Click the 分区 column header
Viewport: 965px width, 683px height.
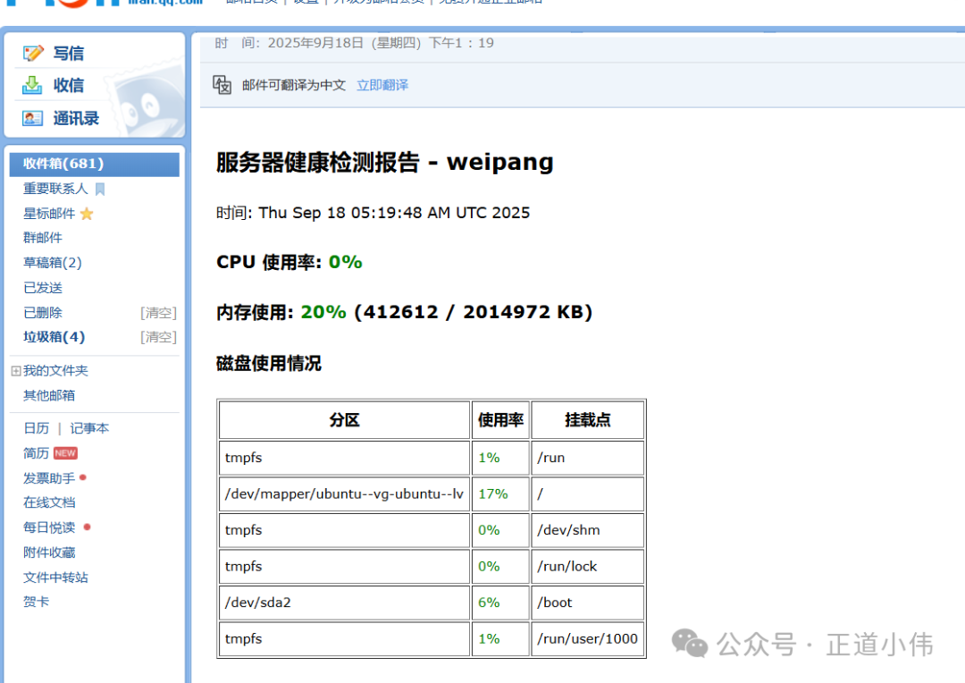344,420
